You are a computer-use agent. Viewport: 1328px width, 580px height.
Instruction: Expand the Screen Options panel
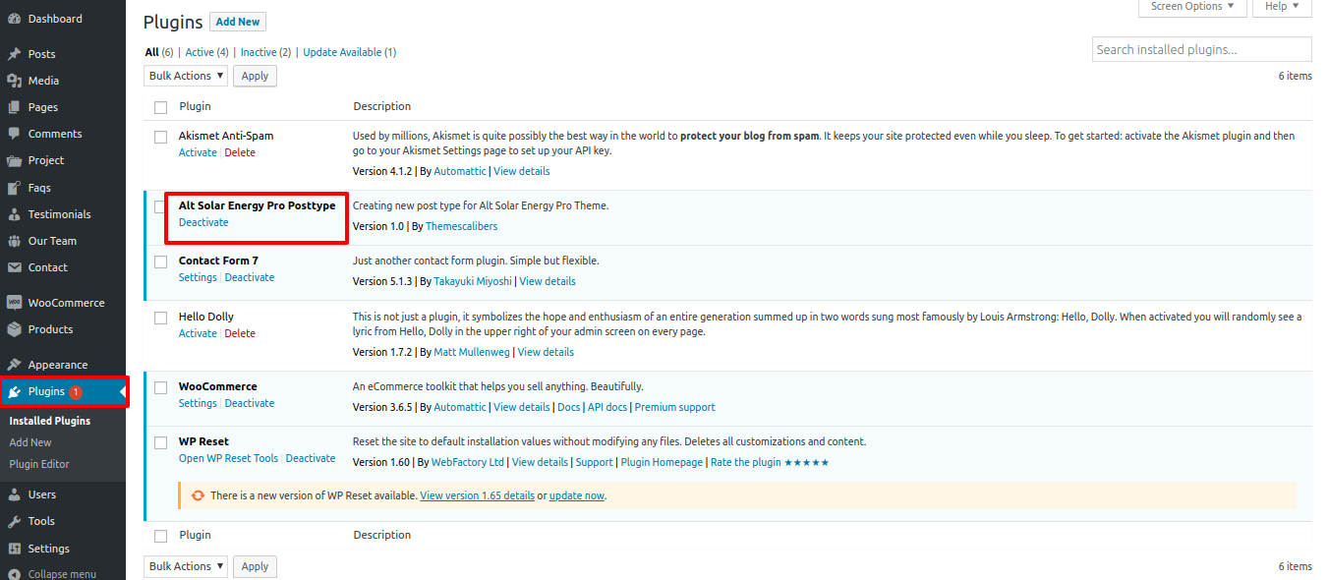tap(1192, 7)
